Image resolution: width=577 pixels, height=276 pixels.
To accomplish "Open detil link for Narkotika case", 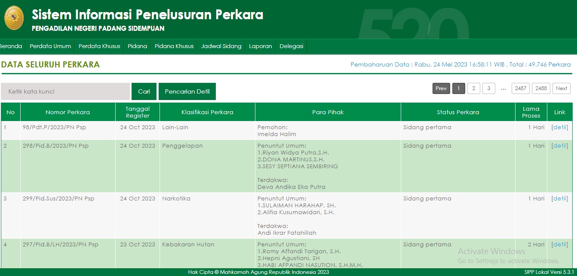I will point(560,199).
